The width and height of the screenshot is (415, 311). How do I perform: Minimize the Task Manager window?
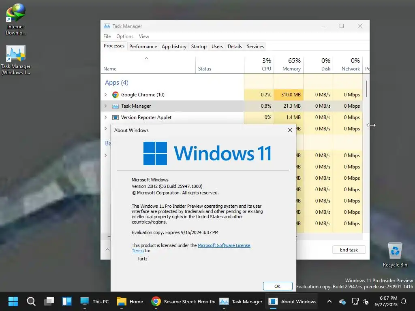(x=323, y=26)
